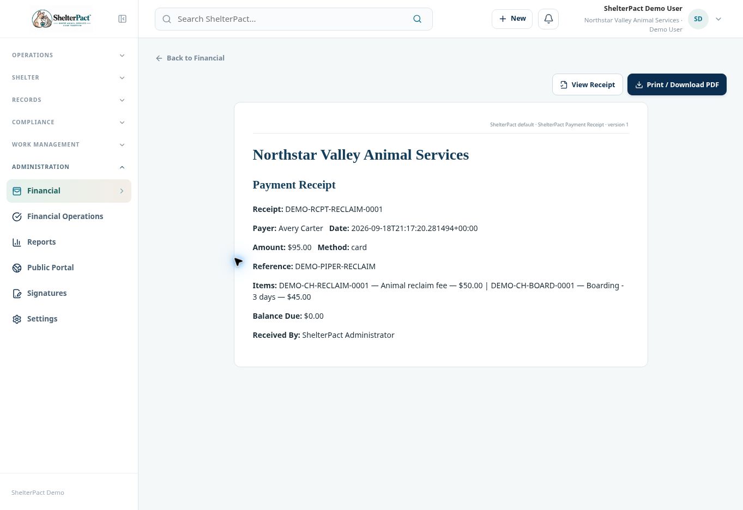Viewport: 743px width, 510px height.
Task: Collapse the Administration section
Action: (x=69, y=167)
